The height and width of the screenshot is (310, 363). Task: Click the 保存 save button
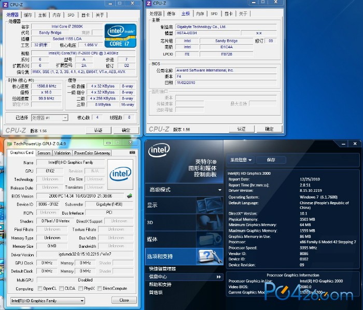(271, 160)
